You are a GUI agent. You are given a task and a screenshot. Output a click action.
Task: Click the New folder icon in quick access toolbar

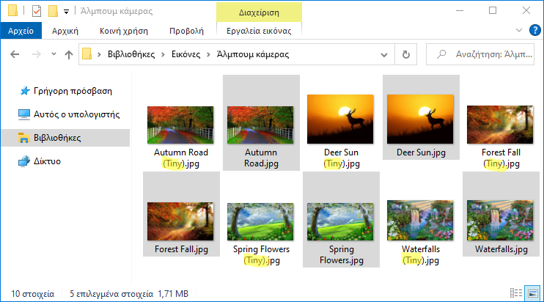[53, 11]
